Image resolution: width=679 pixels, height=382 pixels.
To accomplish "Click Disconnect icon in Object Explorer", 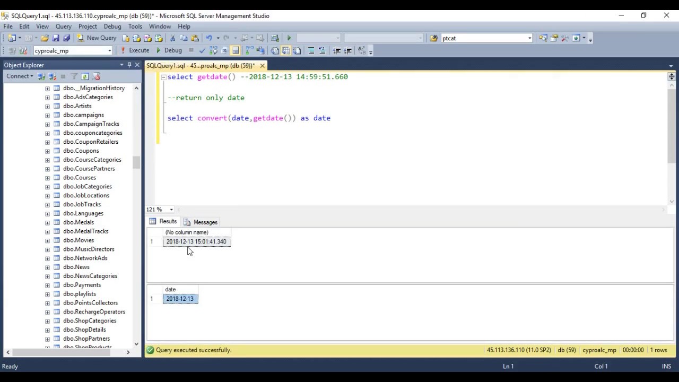I will [53, 76].
